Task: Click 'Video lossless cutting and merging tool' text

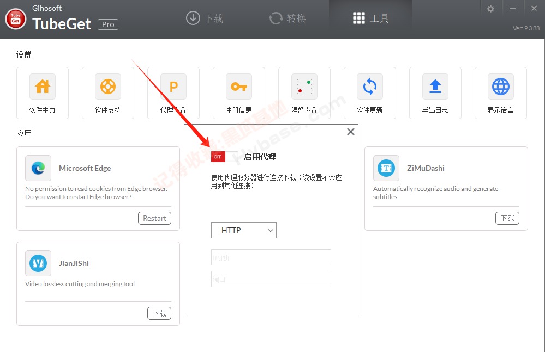Action: pos(80,284)
